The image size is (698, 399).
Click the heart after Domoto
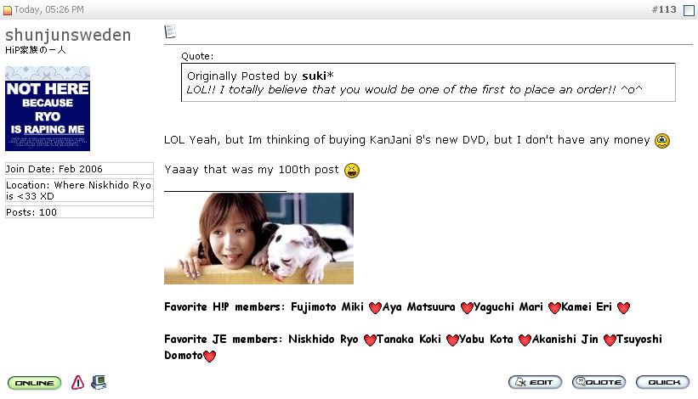[210, 356]
